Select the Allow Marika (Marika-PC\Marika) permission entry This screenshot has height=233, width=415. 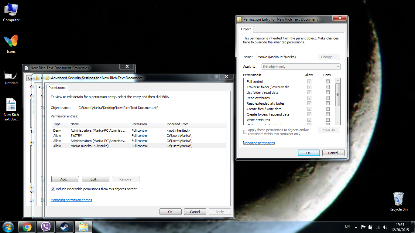(139, 146)
